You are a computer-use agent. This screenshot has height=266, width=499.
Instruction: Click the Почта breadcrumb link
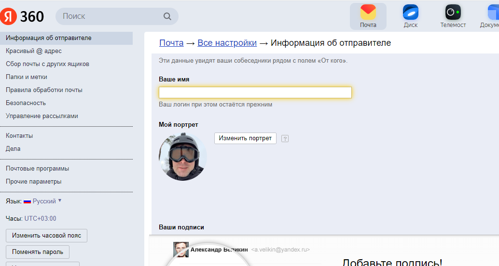click(171, 42)
